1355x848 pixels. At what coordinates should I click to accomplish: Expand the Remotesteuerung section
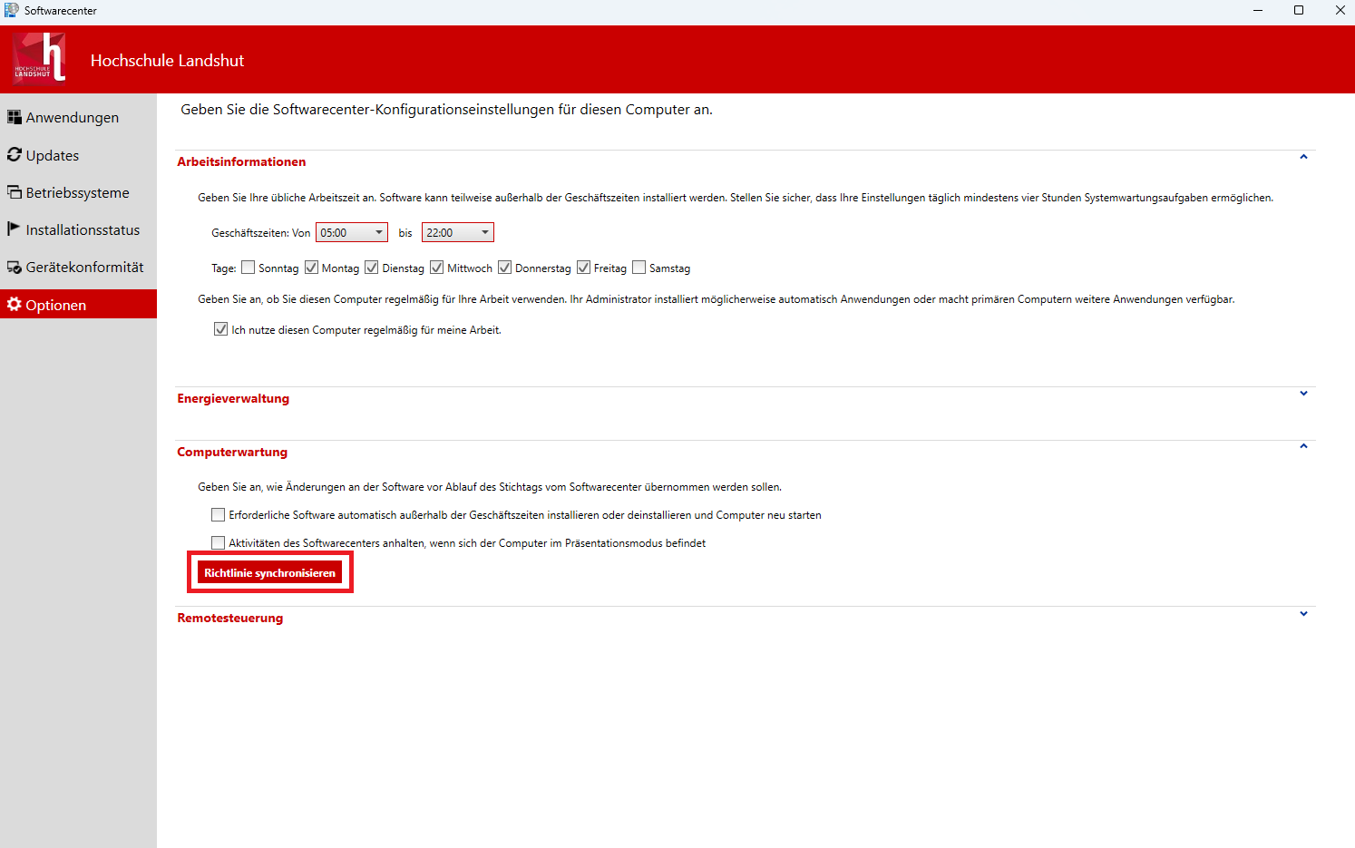[1303, 613]
